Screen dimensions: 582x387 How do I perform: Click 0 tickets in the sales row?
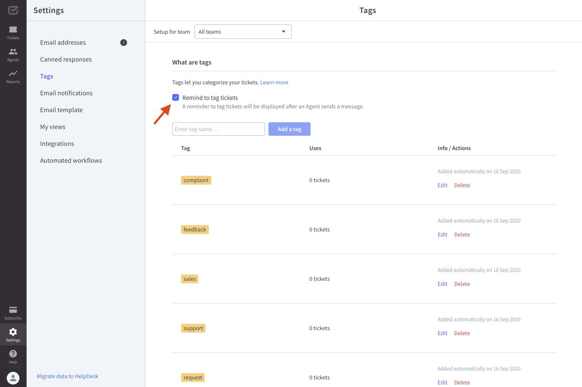(319, 279)
